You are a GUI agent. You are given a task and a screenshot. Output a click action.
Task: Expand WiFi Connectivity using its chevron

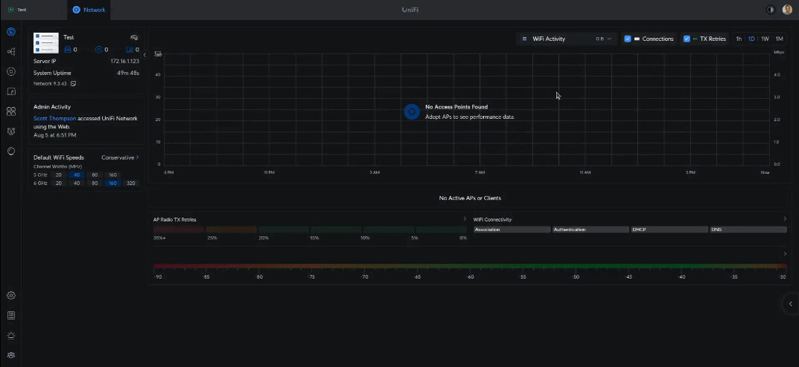coord(785,219)
